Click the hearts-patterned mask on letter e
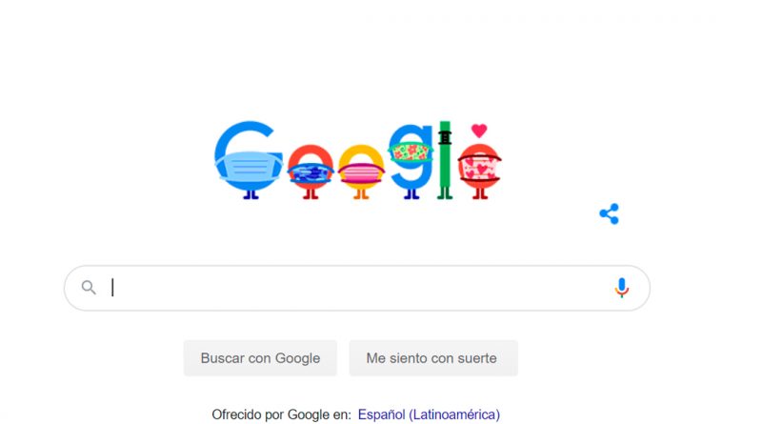The width and height of the screenshot is (762, 424). click(x=480, y=169)
